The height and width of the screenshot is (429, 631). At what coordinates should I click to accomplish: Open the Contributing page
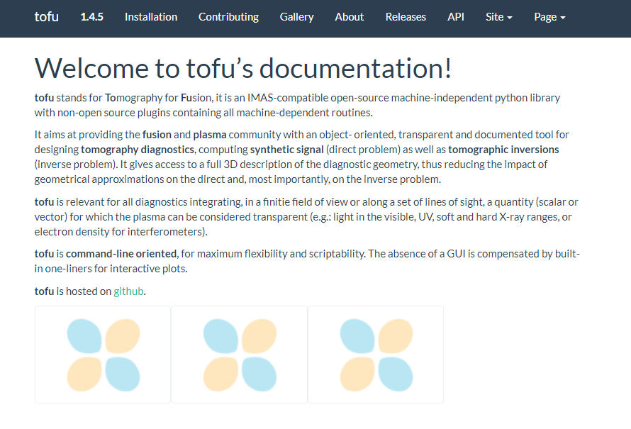tap(228, 17)
